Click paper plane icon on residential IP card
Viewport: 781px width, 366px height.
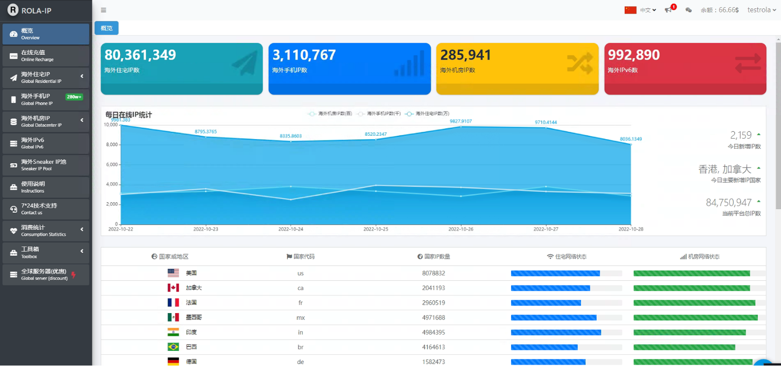pos(244,64)
